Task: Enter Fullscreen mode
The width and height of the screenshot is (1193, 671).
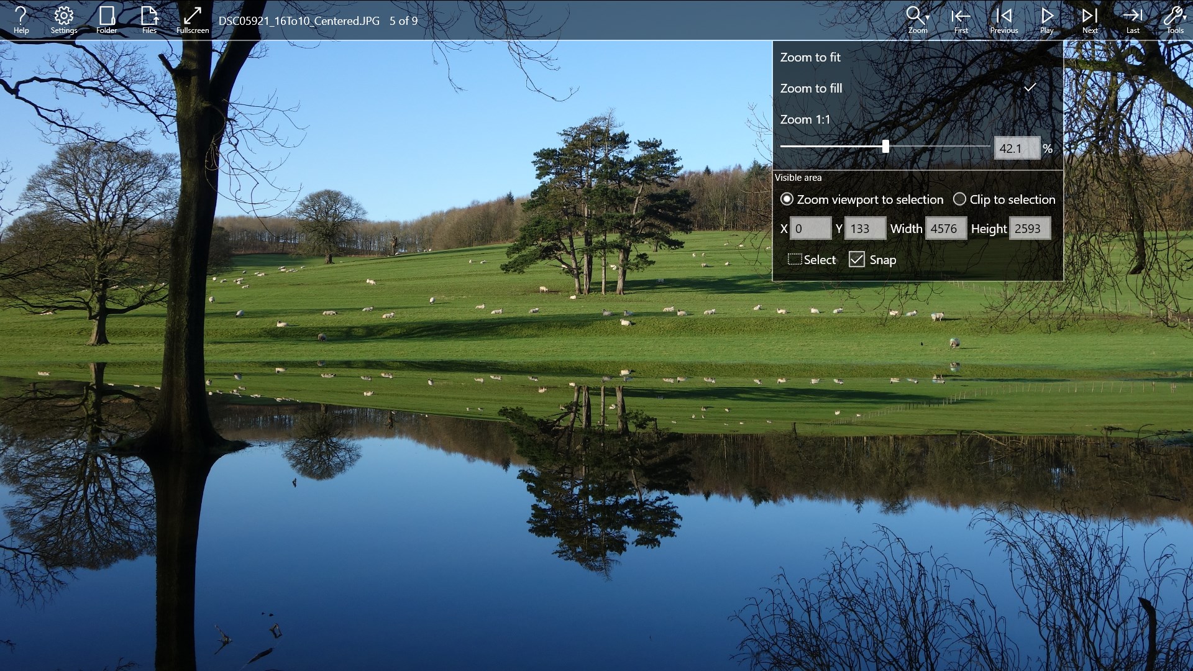Action: pyautogui.click(x=193, y=20)
